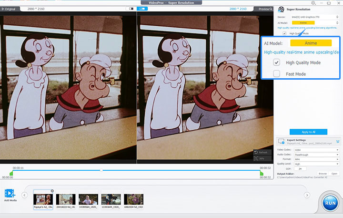Image resolution: width=343 pixels, height=218 pixels.
Task: Click the Browse output folder button
Action: coord(323,174)
